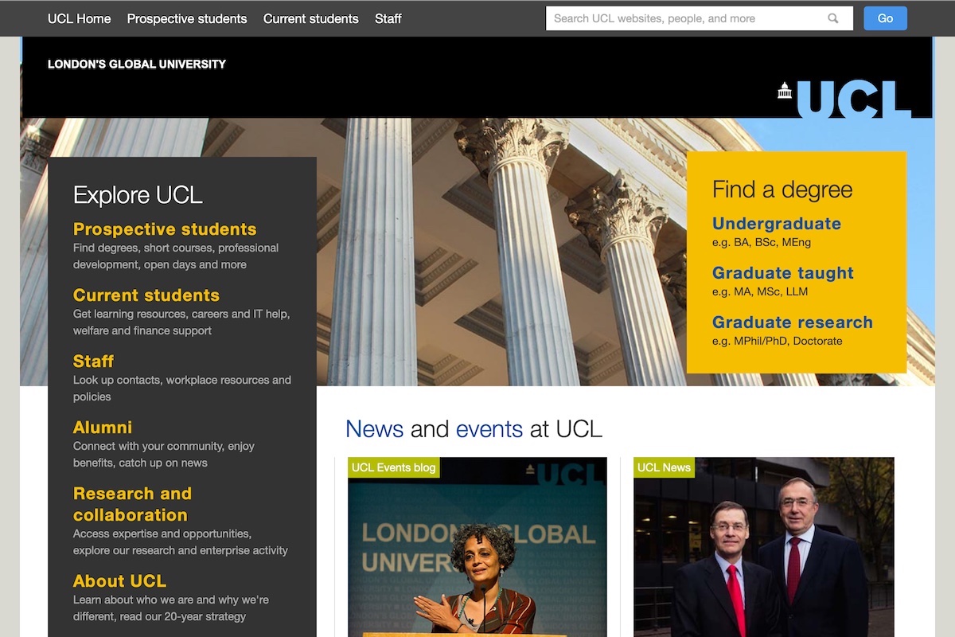Click the UCL logo in black banner
The height and width of the screenshot is (637, 955).
[x=844, y=99]
